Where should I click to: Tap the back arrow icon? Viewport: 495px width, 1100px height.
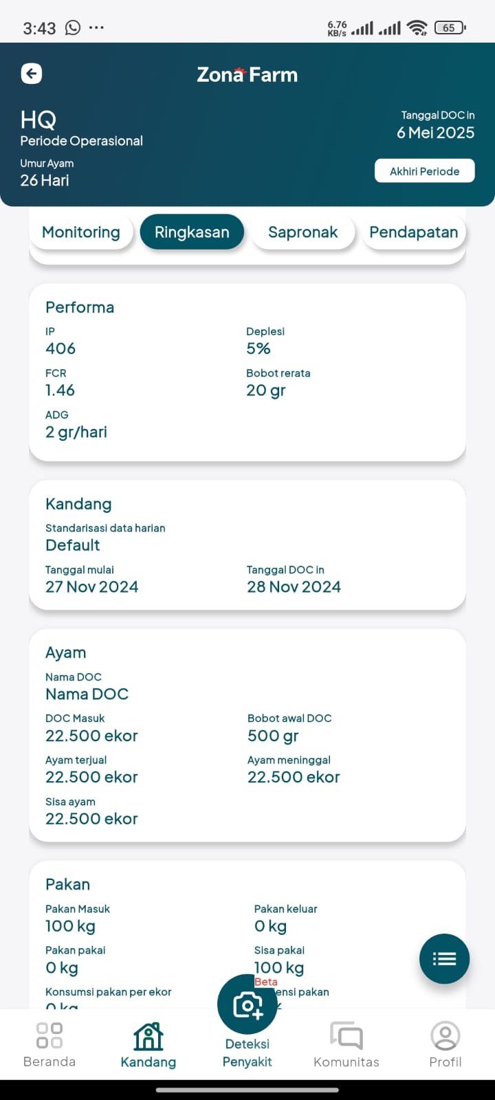pyautogui.click(x=32, y=74)
